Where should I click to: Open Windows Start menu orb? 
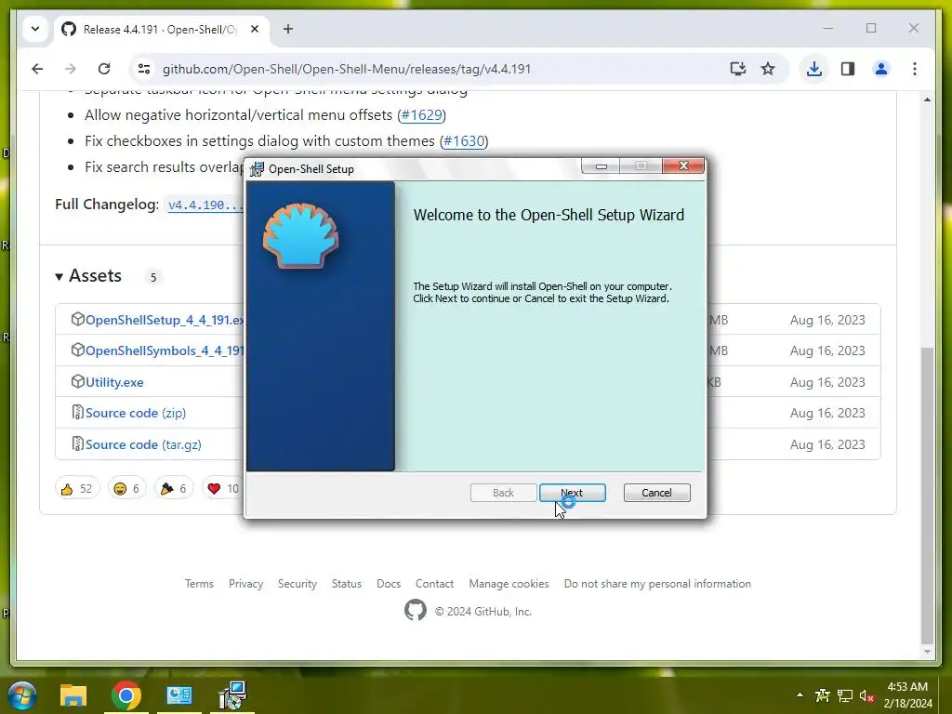pyautogui.click(x=22, y=695)
